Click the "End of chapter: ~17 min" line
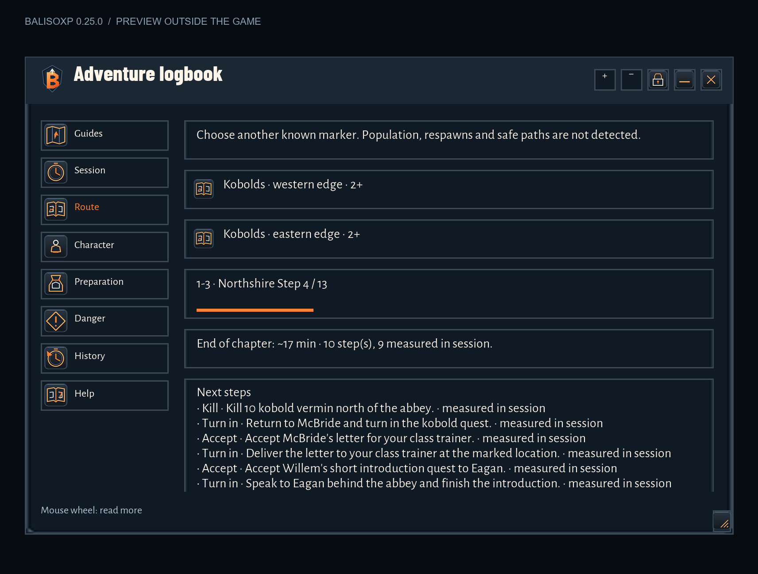This screenshot has height=574, width=758. coord(344,344)
